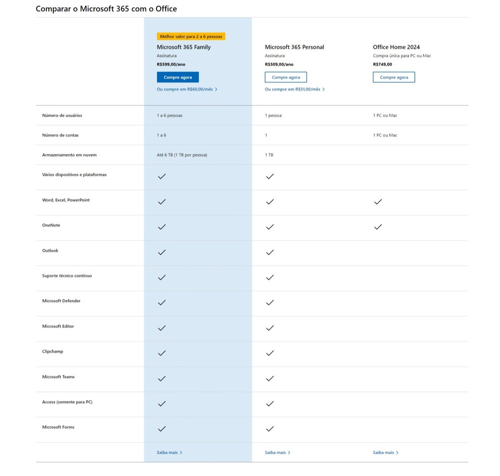Click the Family checkmark in OneNote row
The width and height of the screenshot is (500, 476).
pyautogui.click(x=161, y=227)
